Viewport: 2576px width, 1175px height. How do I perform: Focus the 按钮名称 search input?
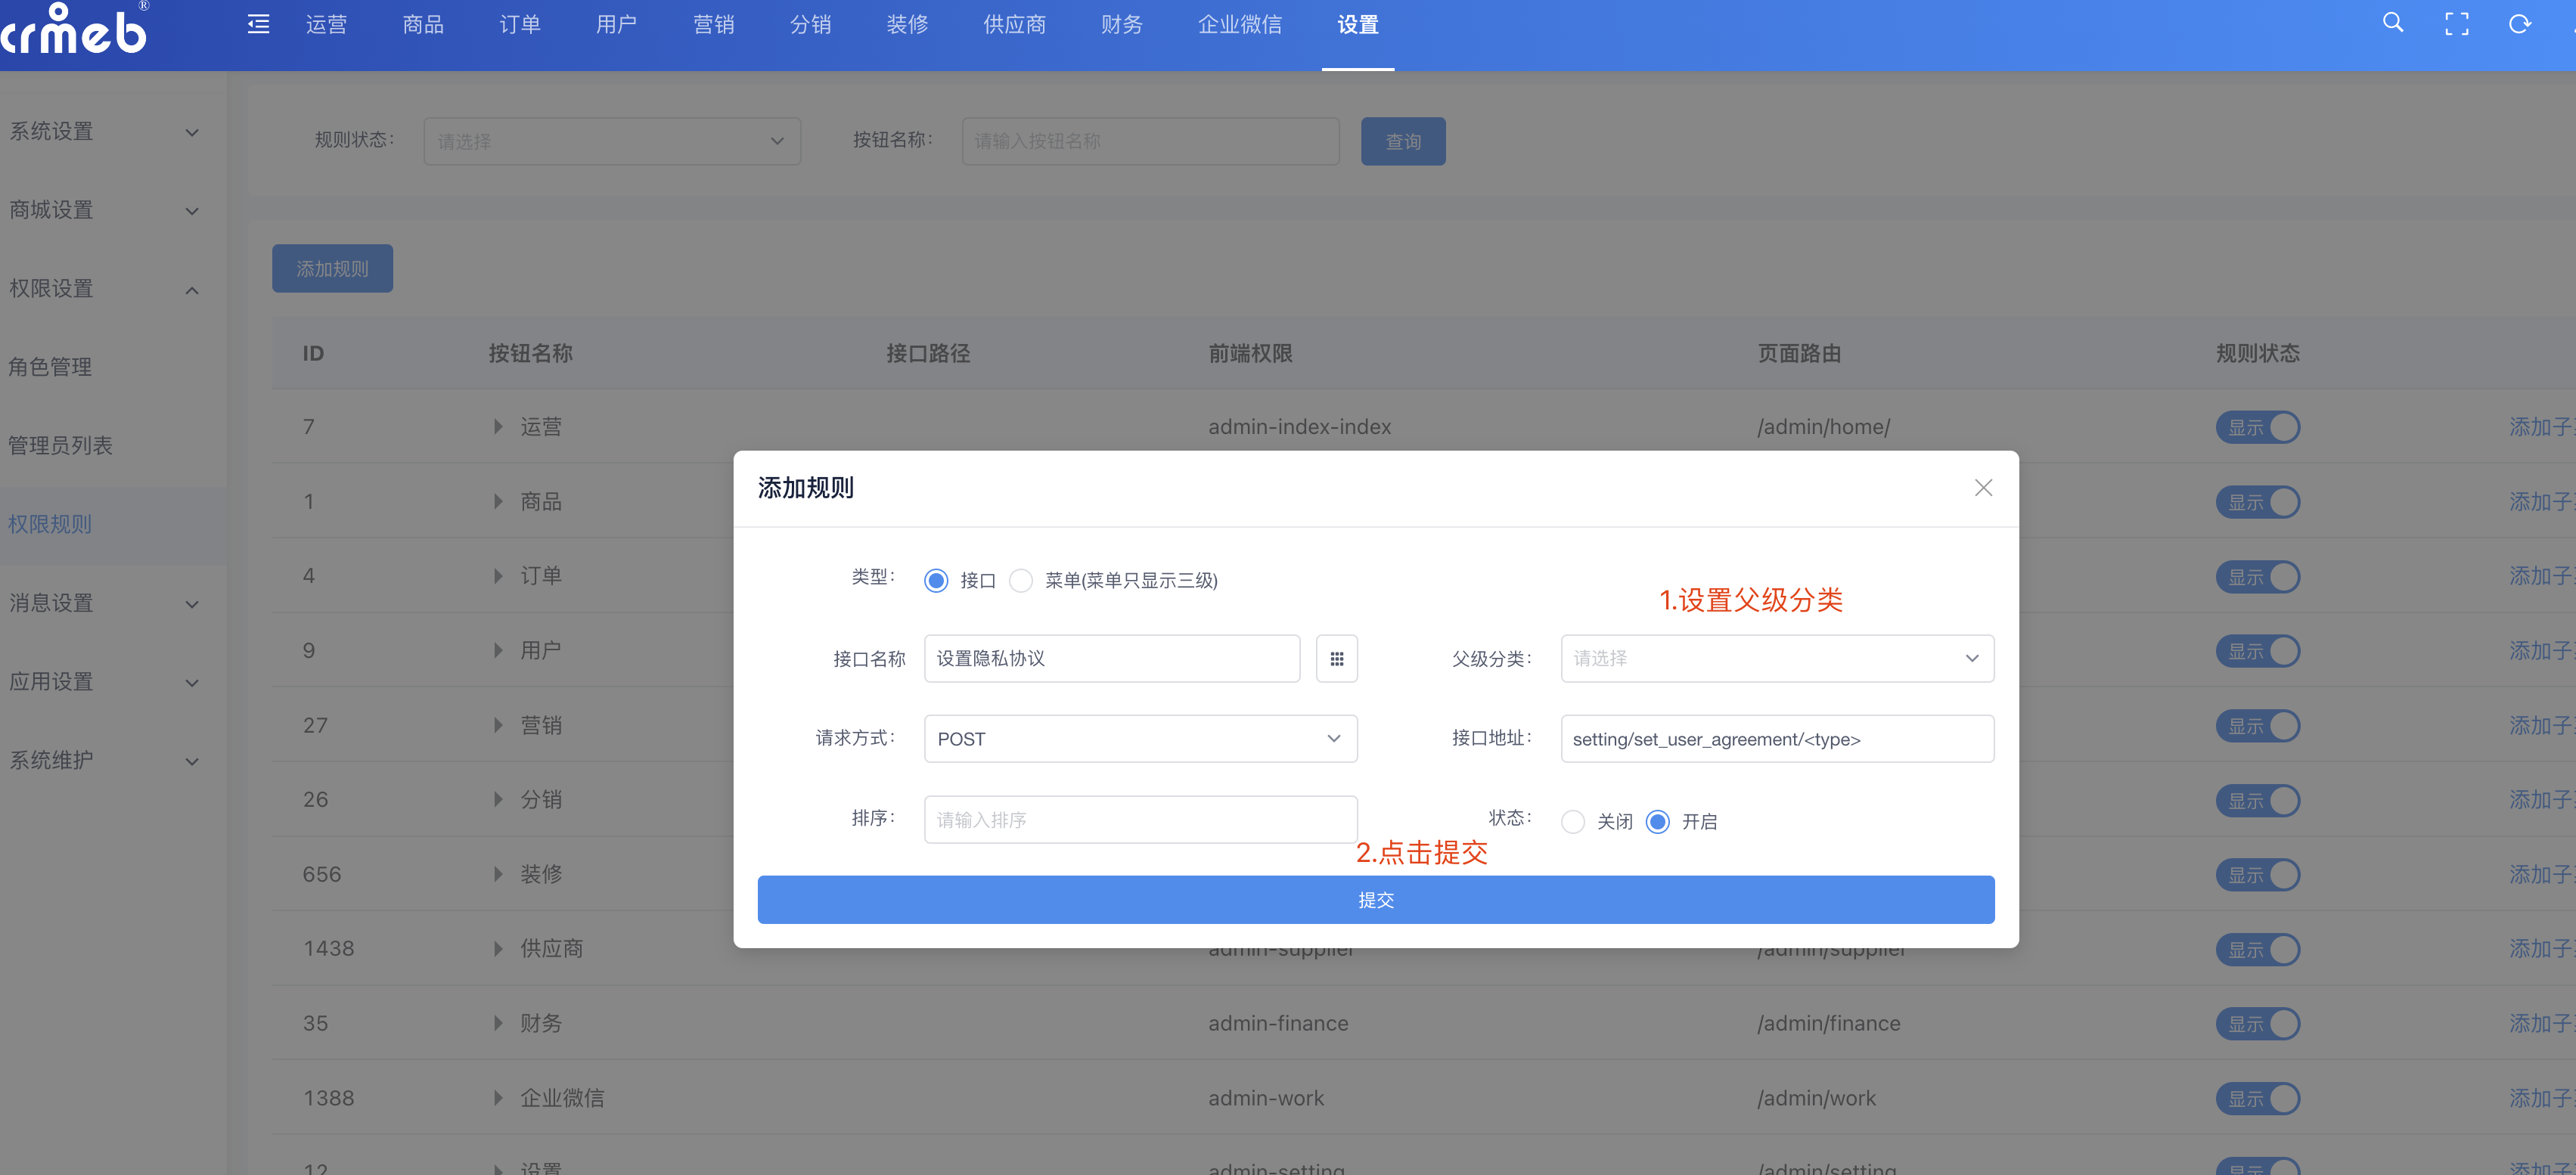tap(1150, 141)
